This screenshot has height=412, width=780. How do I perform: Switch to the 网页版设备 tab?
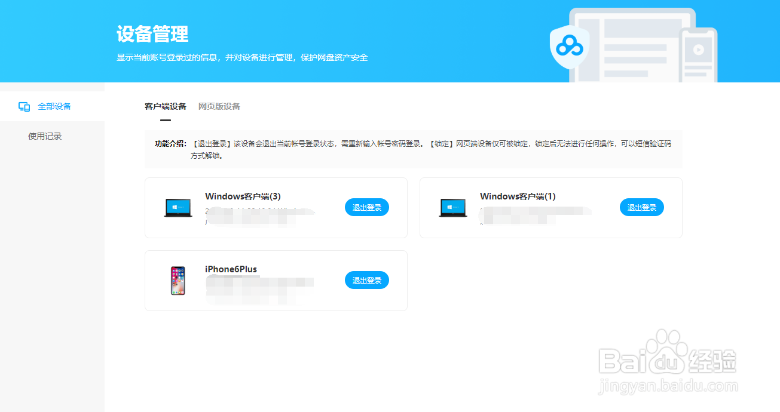click(219, 106)
